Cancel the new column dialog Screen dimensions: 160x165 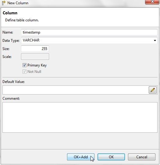142,157
